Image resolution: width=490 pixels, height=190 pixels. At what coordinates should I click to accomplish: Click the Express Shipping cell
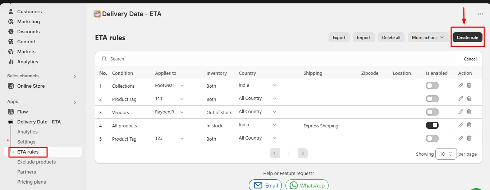click(321, 126)
